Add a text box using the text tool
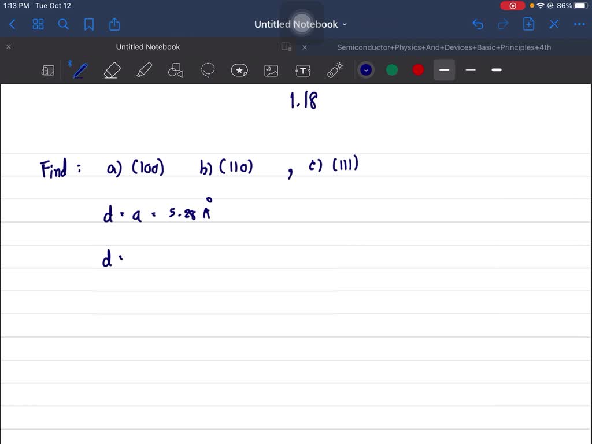The image size is (592, 444). 302,70
